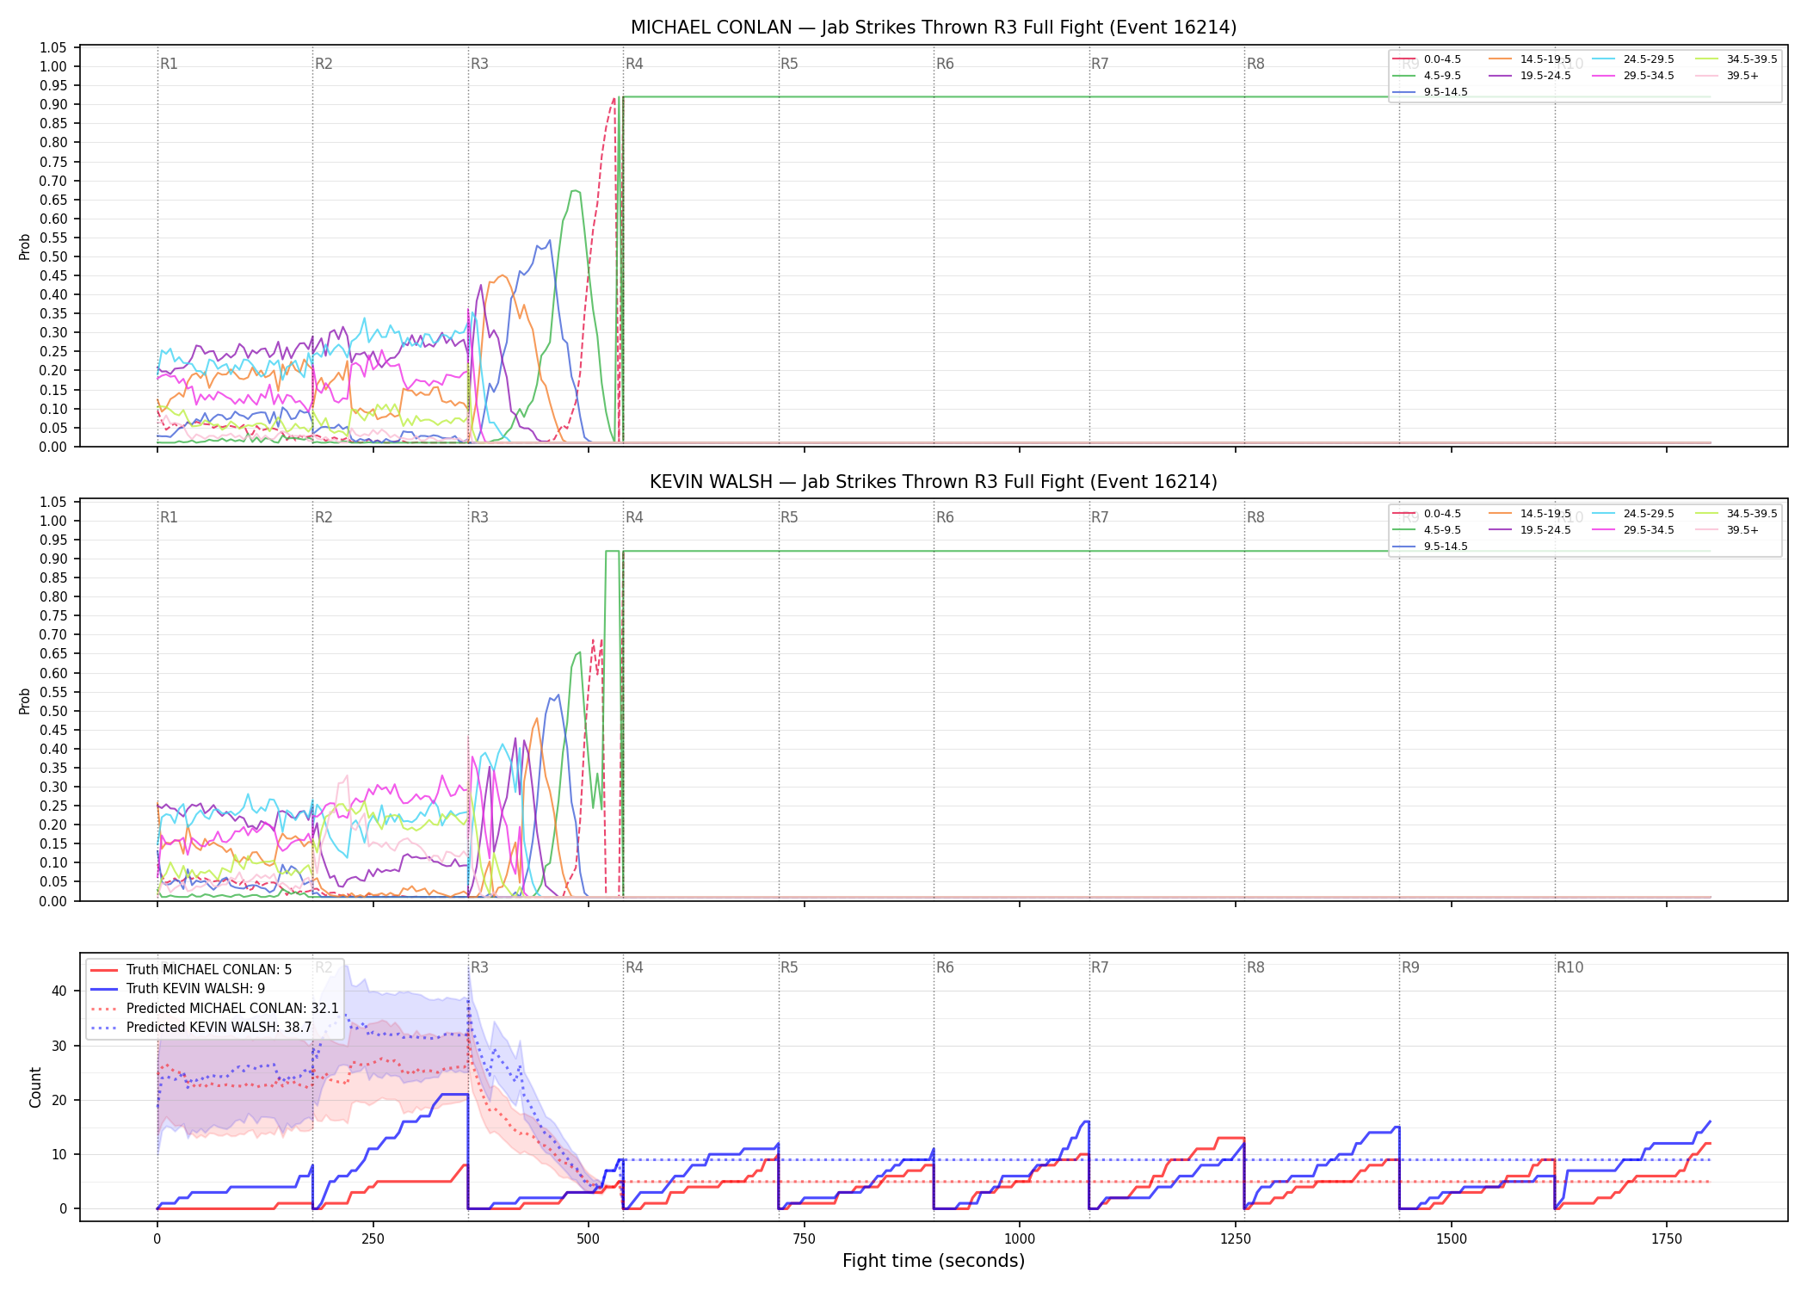Click the Fight time (seconds) axis label
This screenshot has height=1291, width=1807.
(934, 1261)
